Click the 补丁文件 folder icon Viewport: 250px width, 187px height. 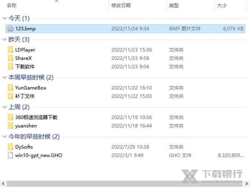tap(10, 96)
